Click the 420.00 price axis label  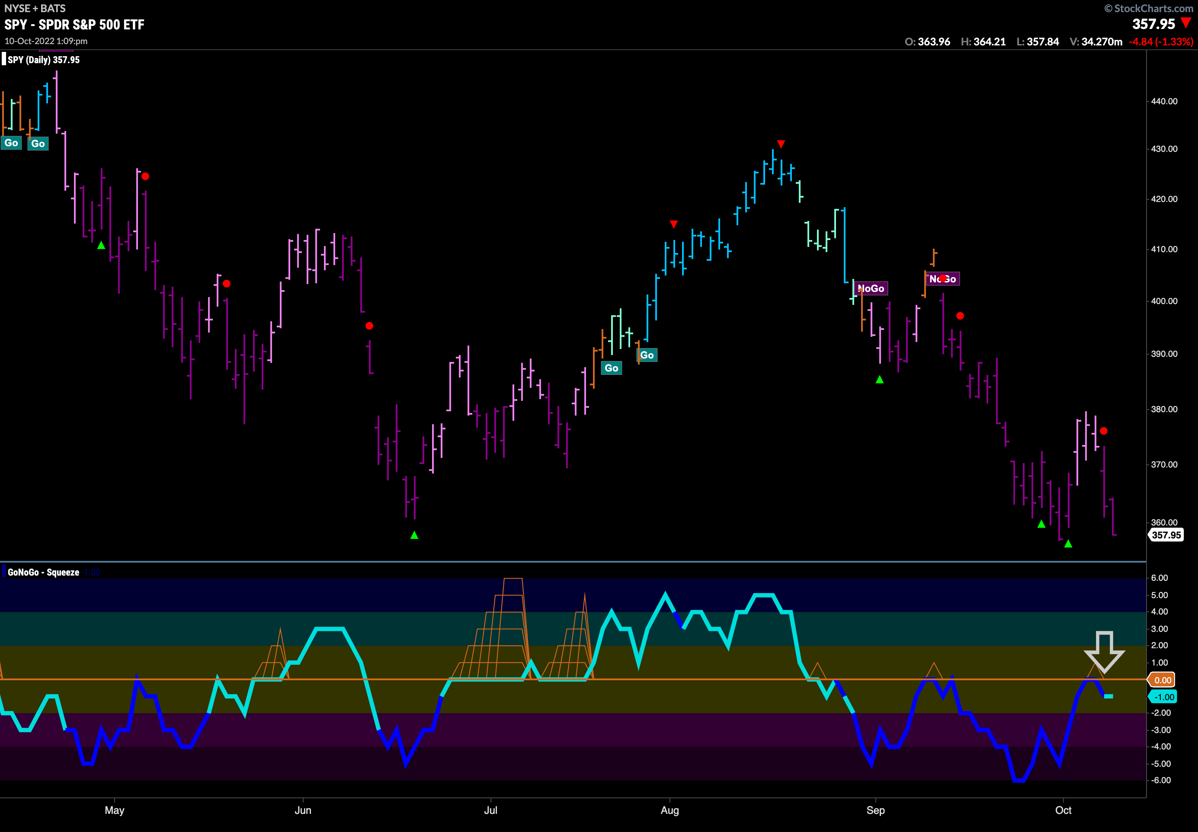[x=1164, y=198]
